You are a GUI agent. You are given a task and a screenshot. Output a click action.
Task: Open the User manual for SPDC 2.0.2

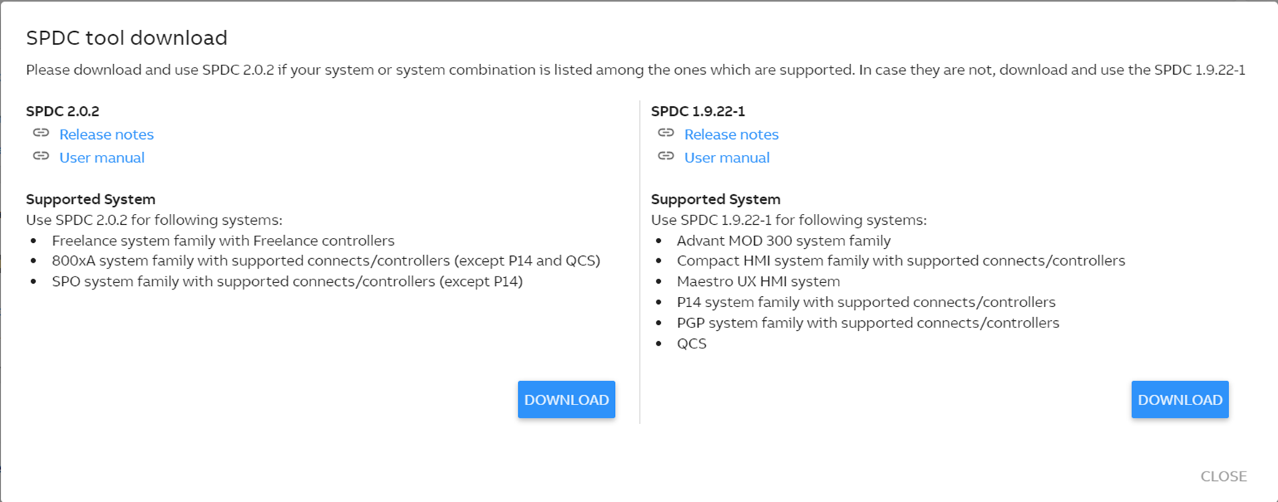tap(102, 157)
